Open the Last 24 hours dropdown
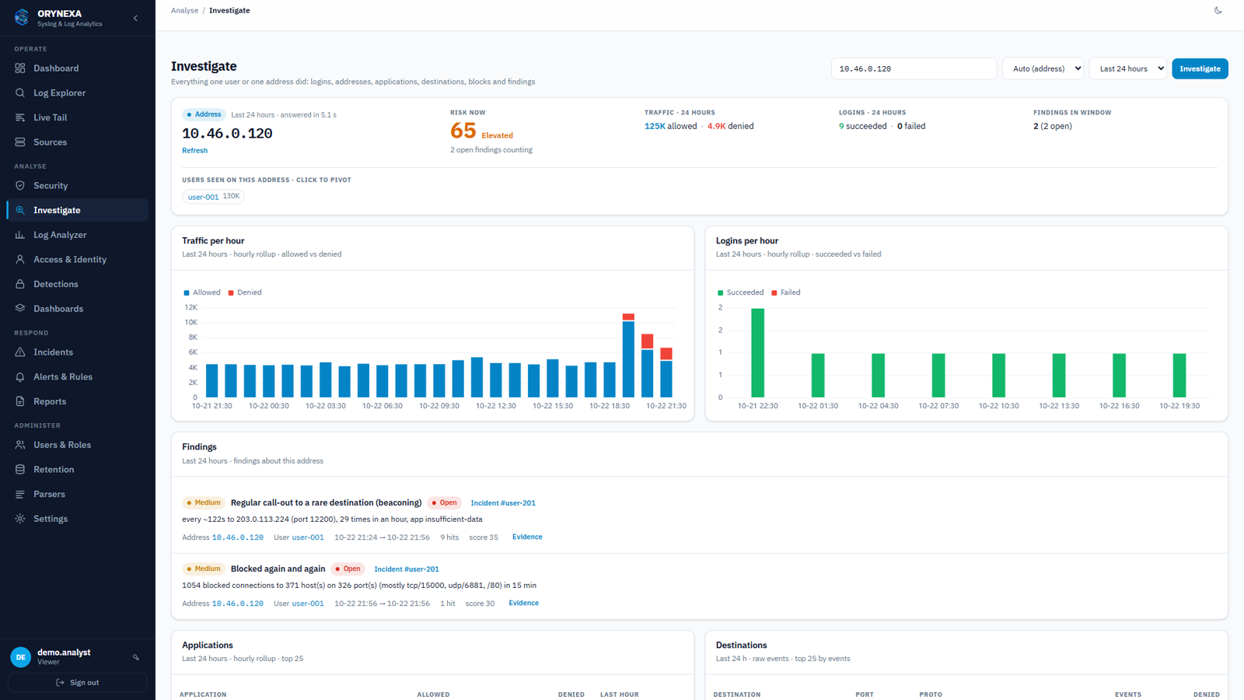The height and width of the screenshot is (700, 1244). (1127, 68)
